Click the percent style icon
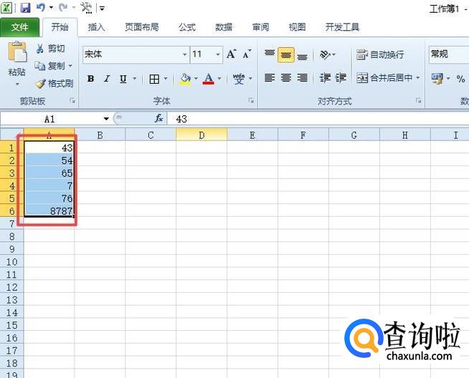Image resolution: width=469 pixels, height=378 pixels. tap(460, 79)
